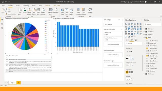Expand the Territories table
Image resolution: width=162 pixels, height=91 pixels.
coord(144,74)
